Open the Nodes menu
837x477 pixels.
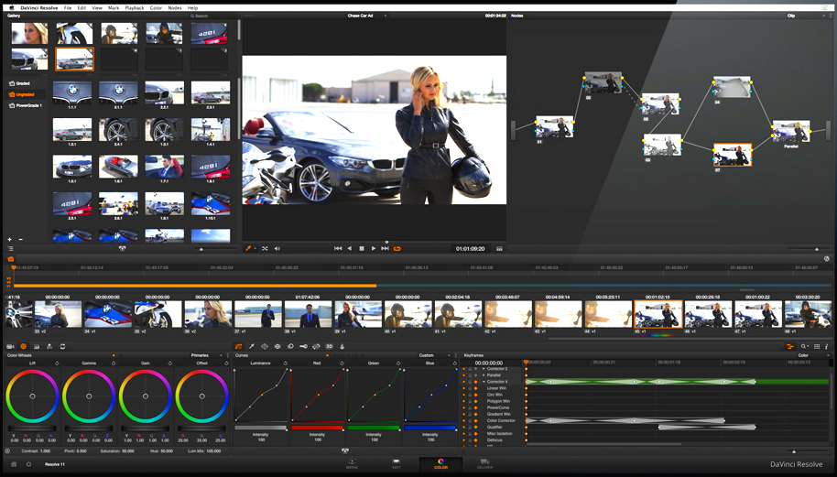[175, 7]
